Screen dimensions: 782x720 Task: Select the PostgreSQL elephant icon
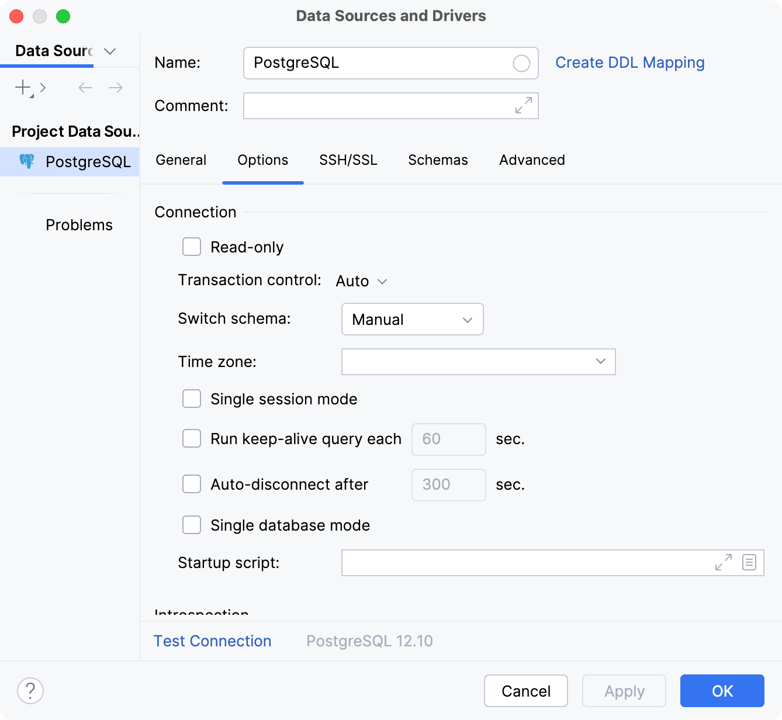click(x=27, y=162)
